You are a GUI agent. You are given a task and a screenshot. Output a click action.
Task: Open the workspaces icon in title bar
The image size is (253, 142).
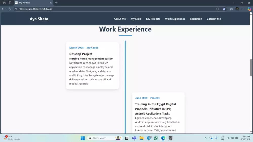[x=4, y=3]
